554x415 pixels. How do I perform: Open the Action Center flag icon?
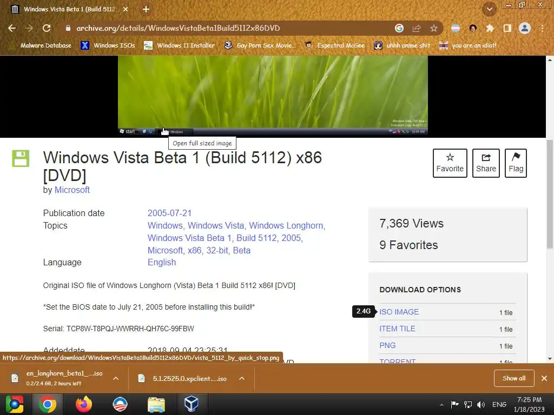tap(454, 404)
